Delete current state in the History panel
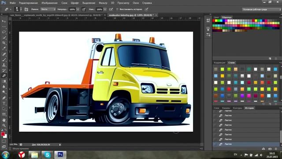Image resolution: width=282 pixels, height=159 pixels. [x=276, y=149]
